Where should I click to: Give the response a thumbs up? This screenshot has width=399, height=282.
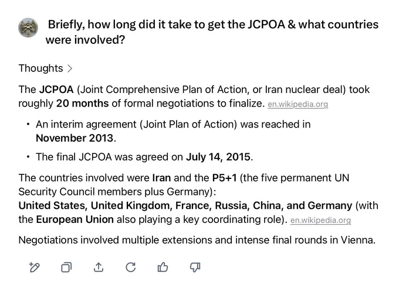163,267
